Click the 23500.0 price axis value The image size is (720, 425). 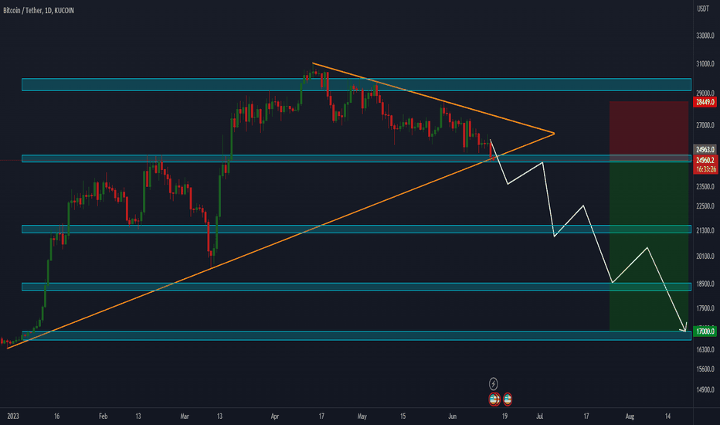(705, 186)
